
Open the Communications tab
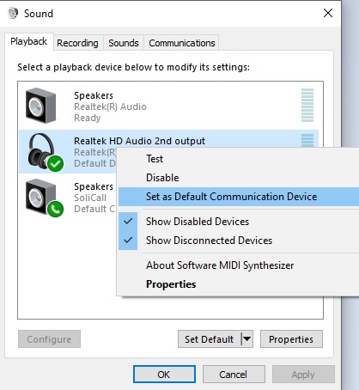coord(182,43)
